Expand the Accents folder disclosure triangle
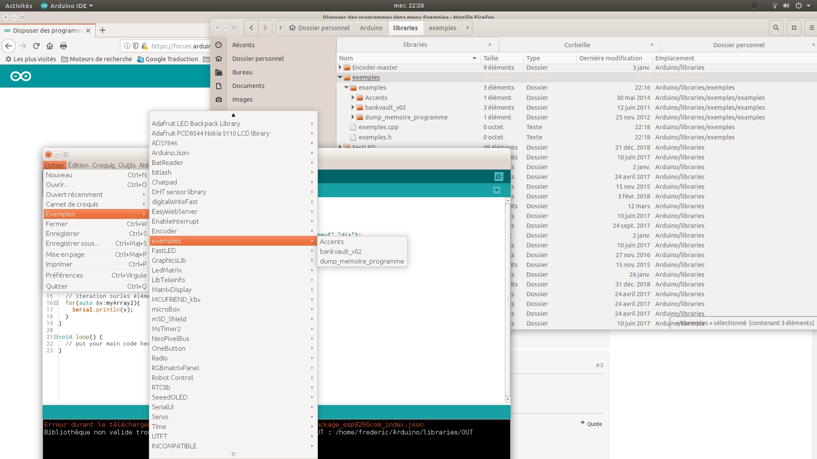This screenshot has height=459, width=817. 353,97
